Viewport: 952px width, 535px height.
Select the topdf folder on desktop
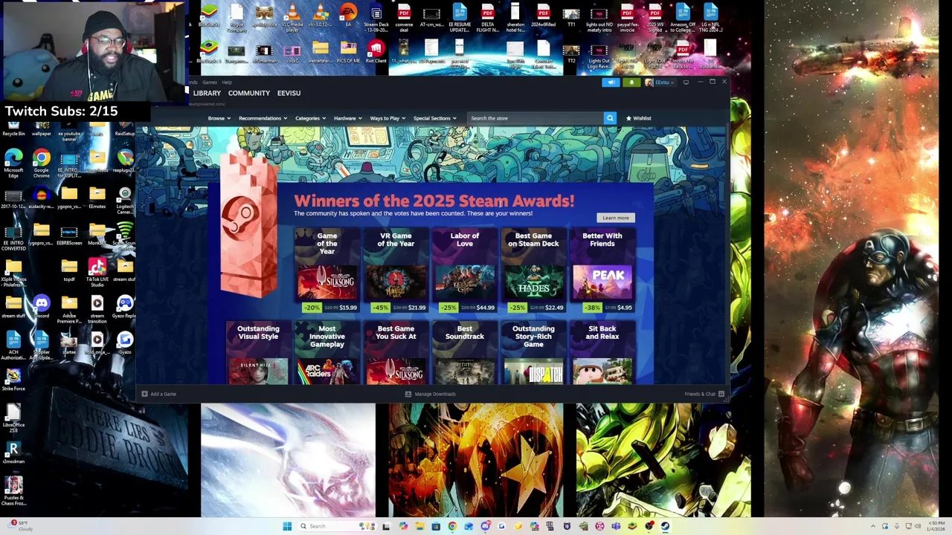[x=69, y=270]
